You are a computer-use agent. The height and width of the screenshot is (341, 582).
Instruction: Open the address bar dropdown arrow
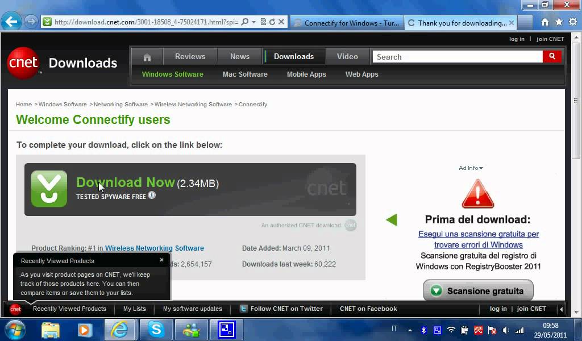[x=253, y=22]
